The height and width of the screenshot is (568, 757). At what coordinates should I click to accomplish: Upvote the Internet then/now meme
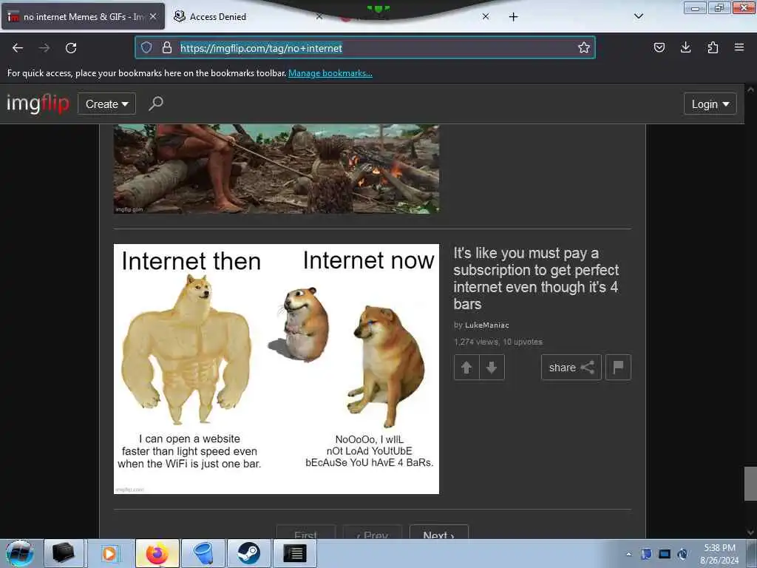pyautogui.click(x=466, y=368)
